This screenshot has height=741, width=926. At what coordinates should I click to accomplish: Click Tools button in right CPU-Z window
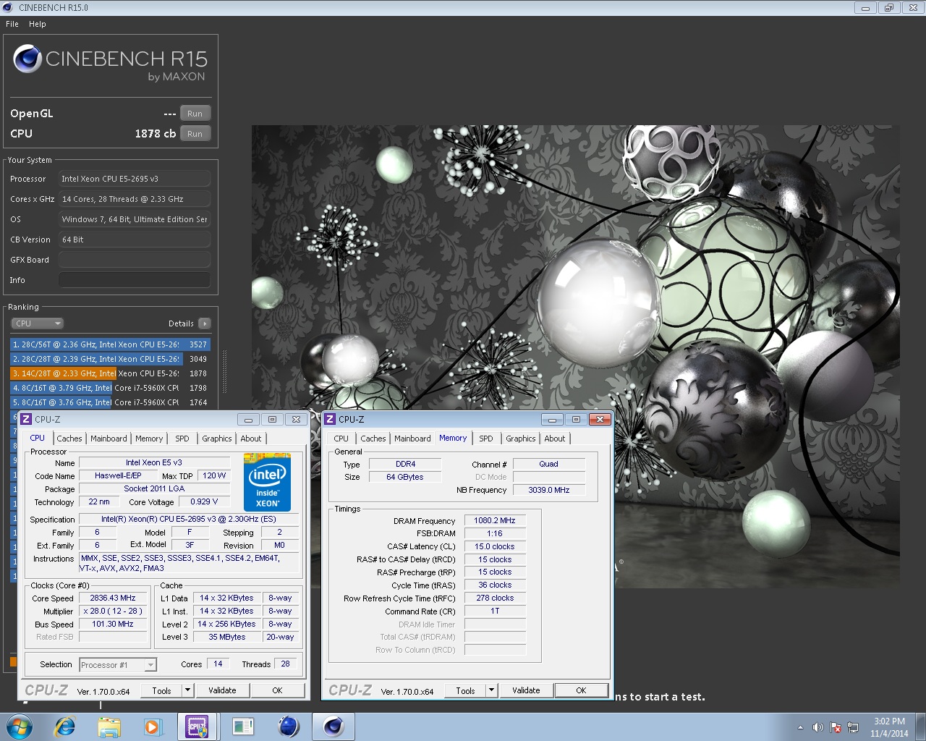coord(466,690)
